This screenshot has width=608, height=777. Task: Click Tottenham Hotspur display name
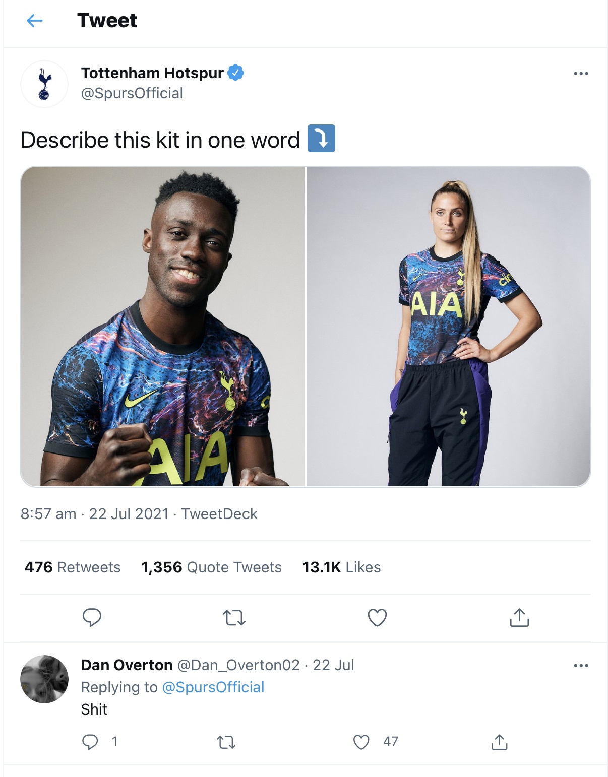click(x=152, y=73)
